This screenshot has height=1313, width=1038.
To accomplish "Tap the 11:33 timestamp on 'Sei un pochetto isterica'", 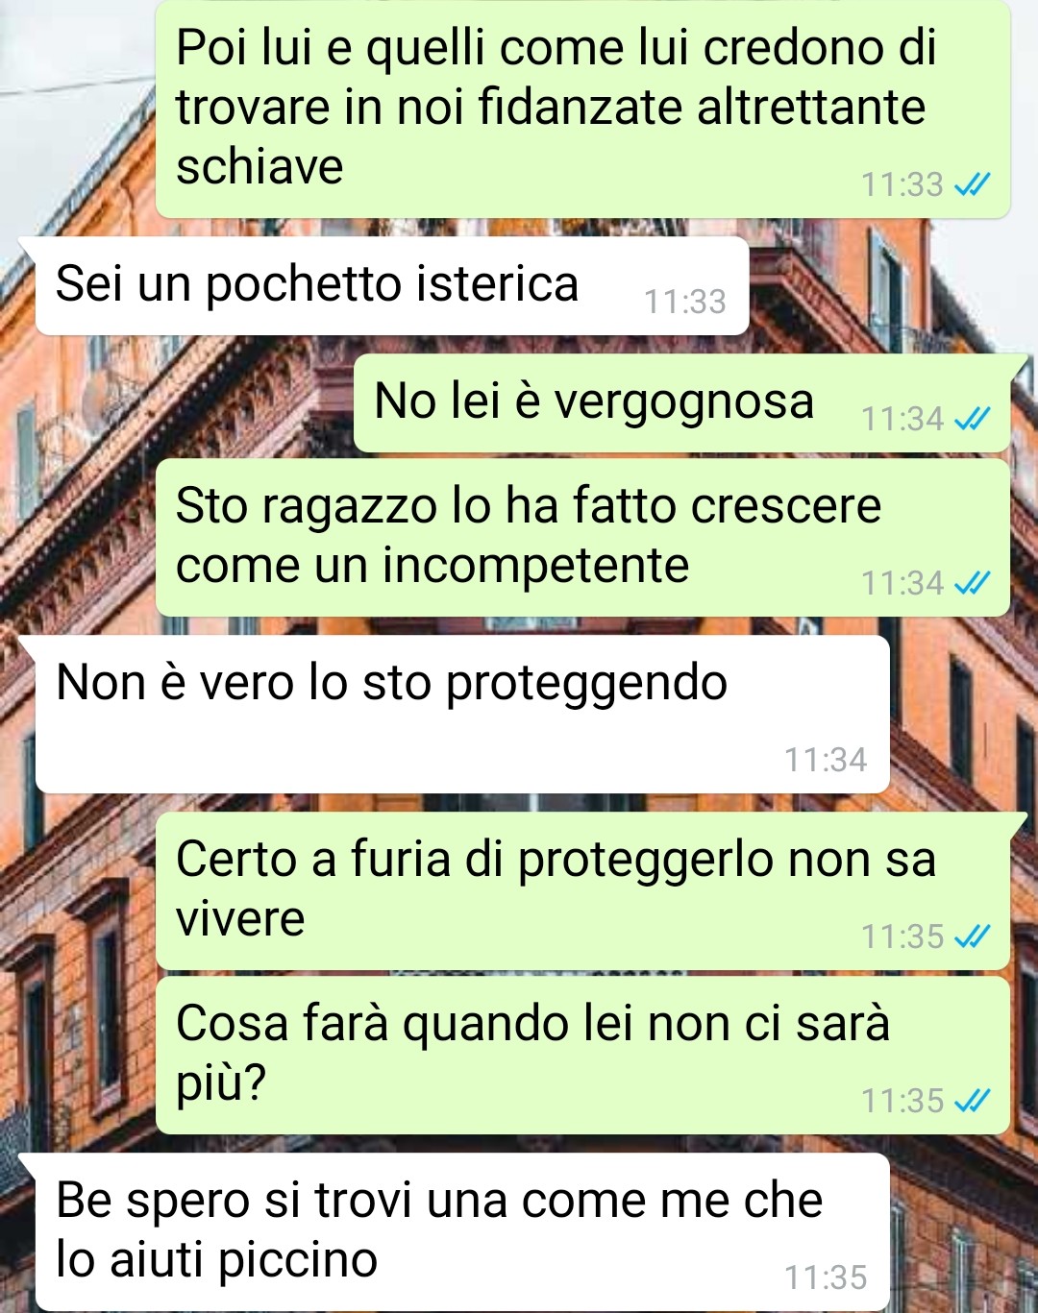I will (x=685, y=302).
